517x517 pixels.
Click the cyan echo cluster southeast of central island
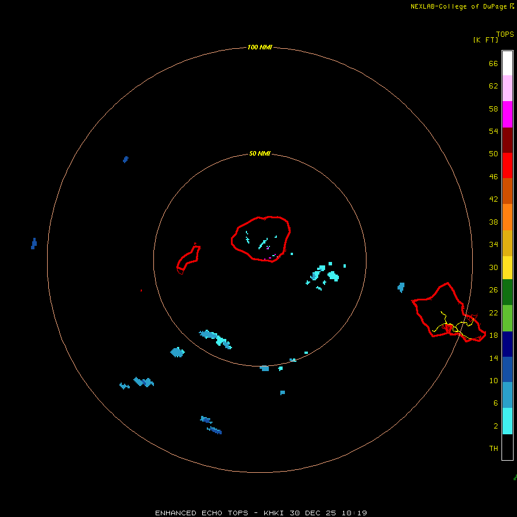325,275
